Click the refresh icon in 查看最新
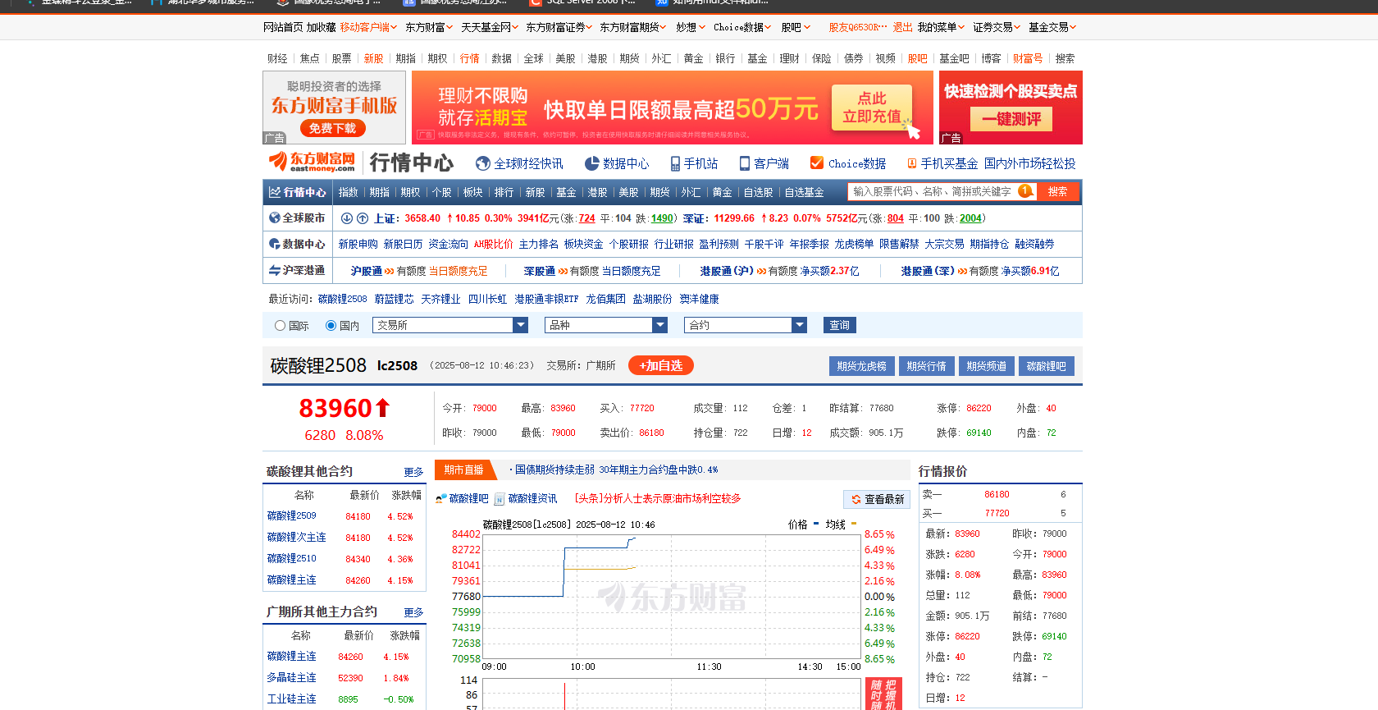 [x=856, y=499]
